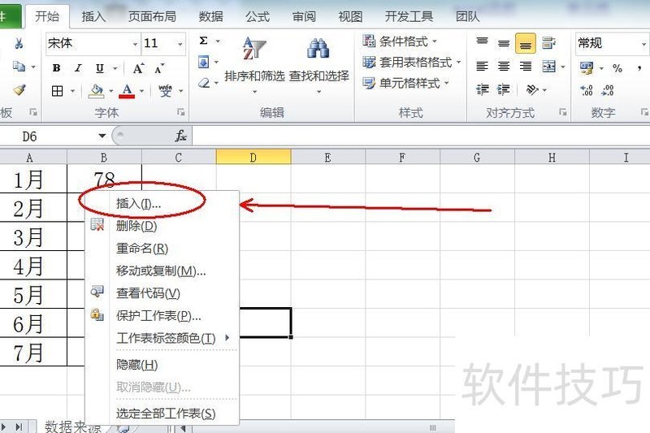This screenshot has width=650, height=433.
Task: Click the text orientation icon
Action: pyautogui.click(x=532, y=89)
